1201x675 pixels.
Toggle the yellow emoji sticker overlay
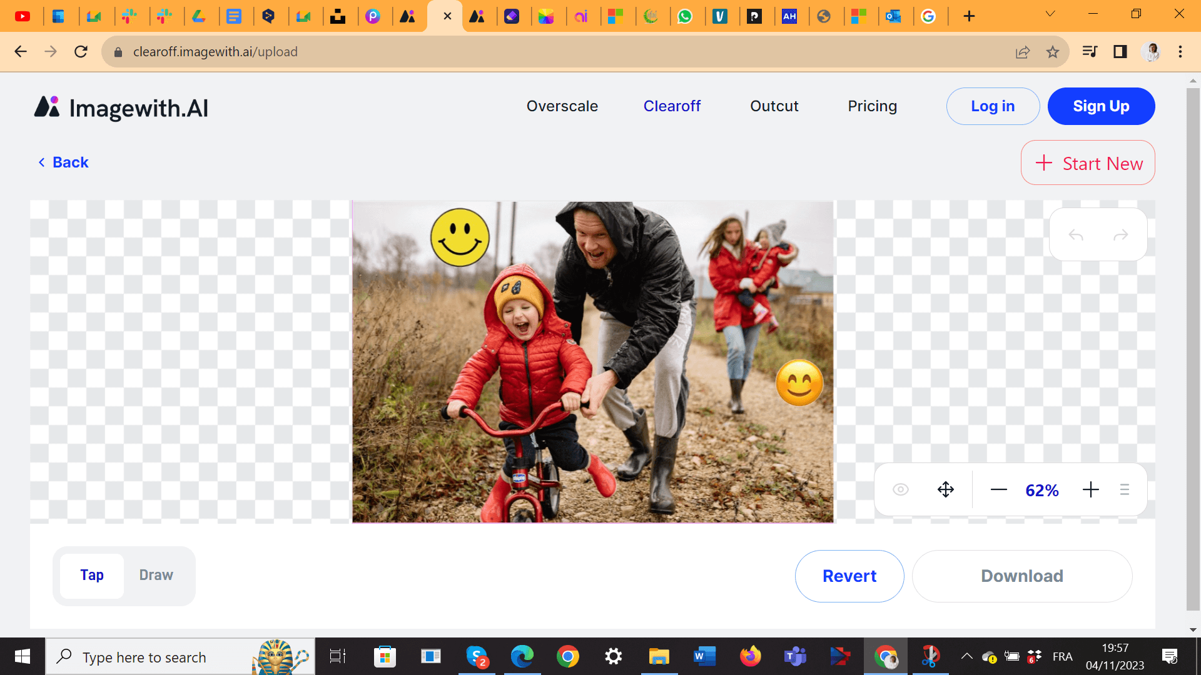click(459, 237)
